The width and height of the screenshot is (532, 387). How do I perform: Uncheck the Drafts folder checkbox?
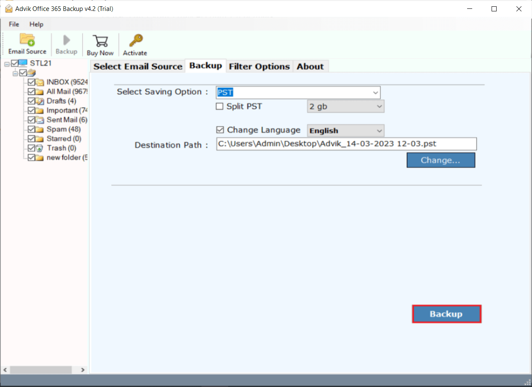pyautogui.click(x=31, y=101)
